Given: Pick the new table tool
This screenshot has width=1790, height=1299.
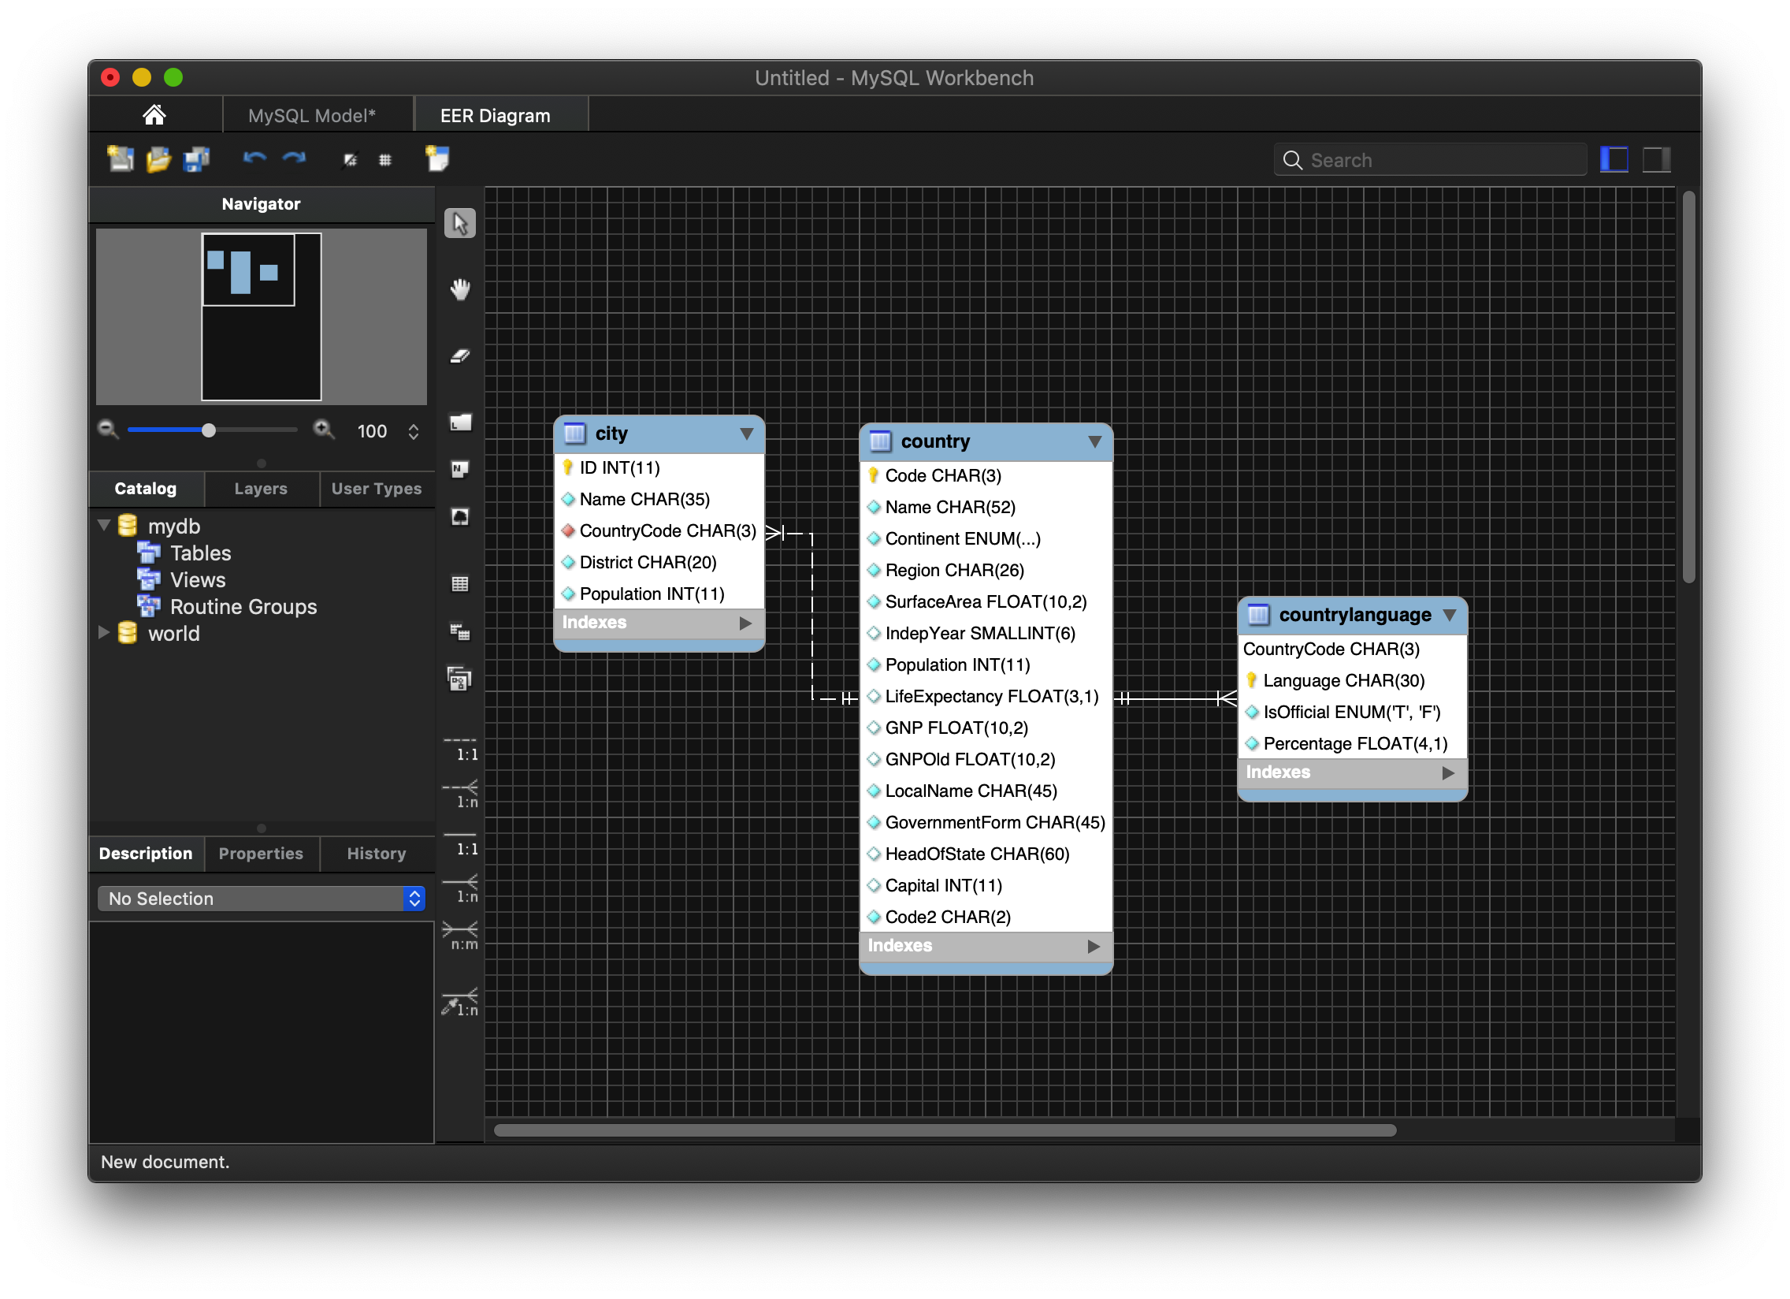Looking at the screenshot, I should pos(460,583).
